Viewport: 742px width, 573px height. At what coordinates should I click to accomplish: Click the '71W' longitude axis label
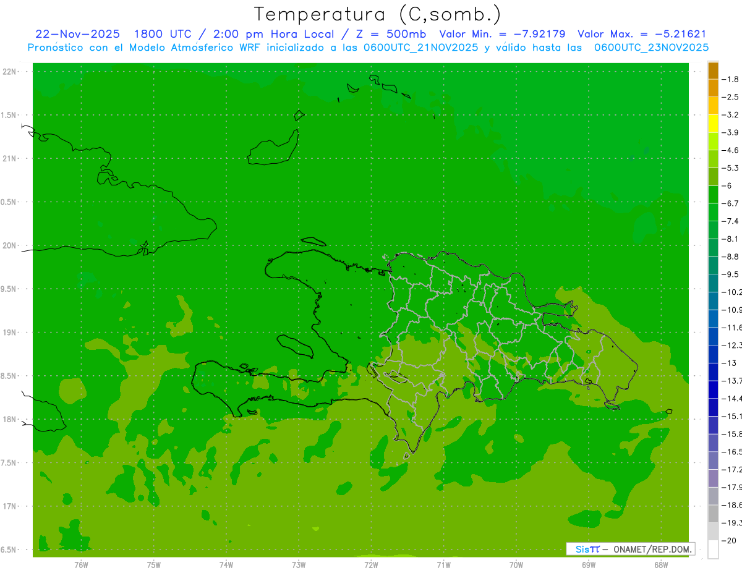[x=443, y=564]
